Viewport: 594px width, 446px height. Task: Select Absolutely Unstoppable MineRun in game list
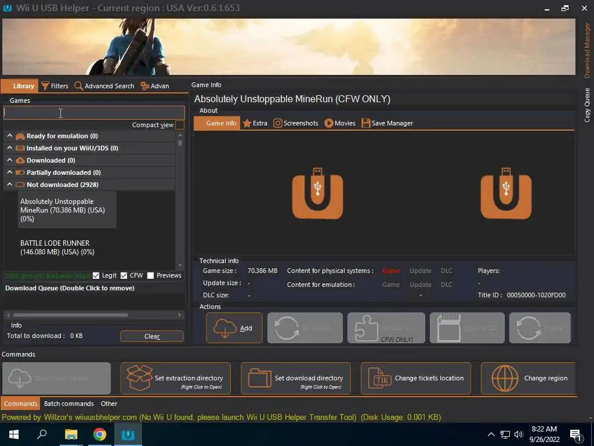tap(67, 210)
